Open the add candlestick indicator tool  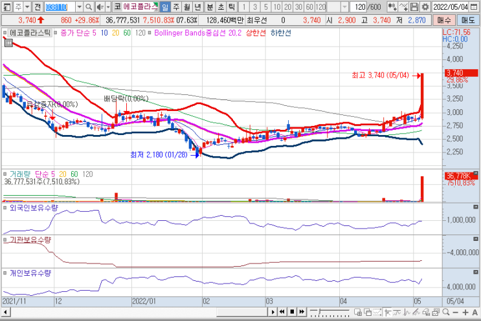pos(392,6)
